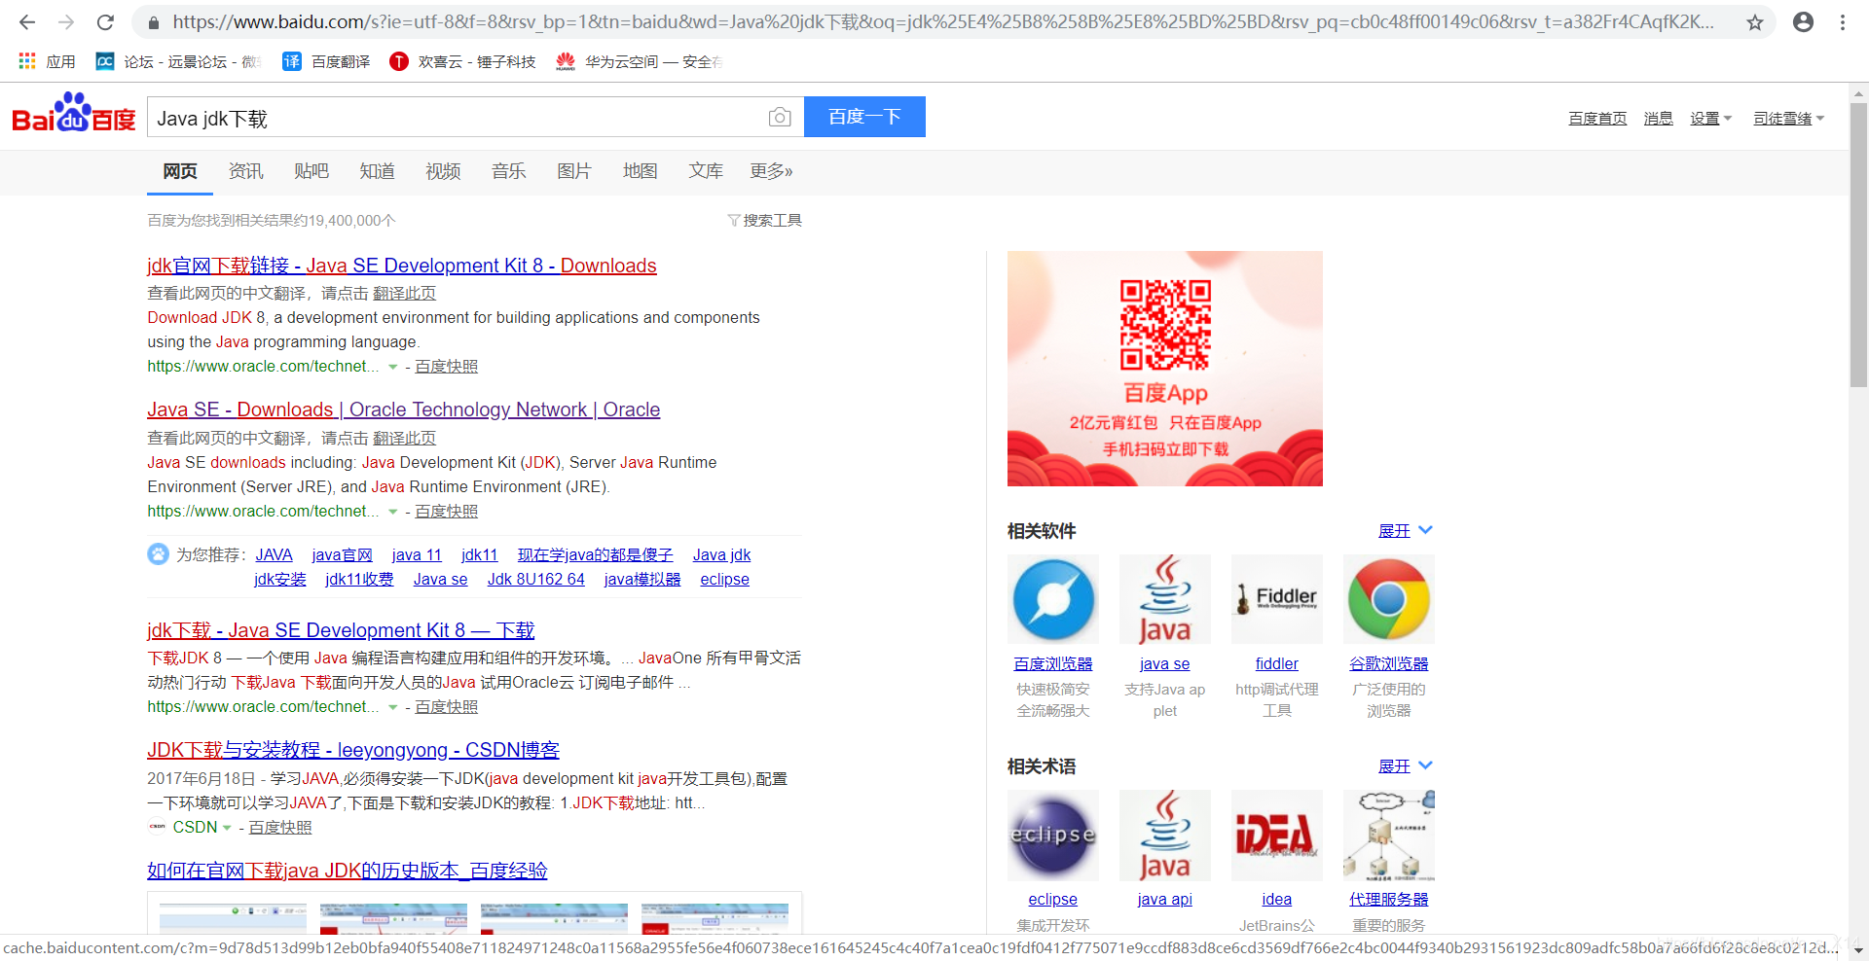Open dropdown arrow beside first oracle.com URL
1869x961 pixels.
click(393, 368)
